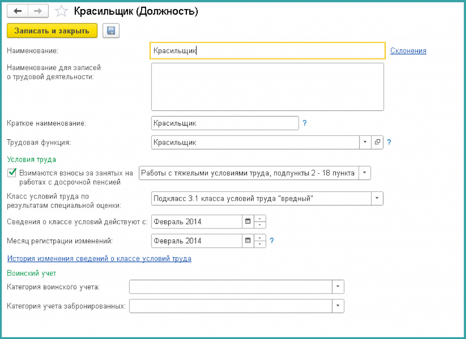466x339 pixels.
Task: Open the Трудовая функция linked record icon
Action: (x=377, y=142)
